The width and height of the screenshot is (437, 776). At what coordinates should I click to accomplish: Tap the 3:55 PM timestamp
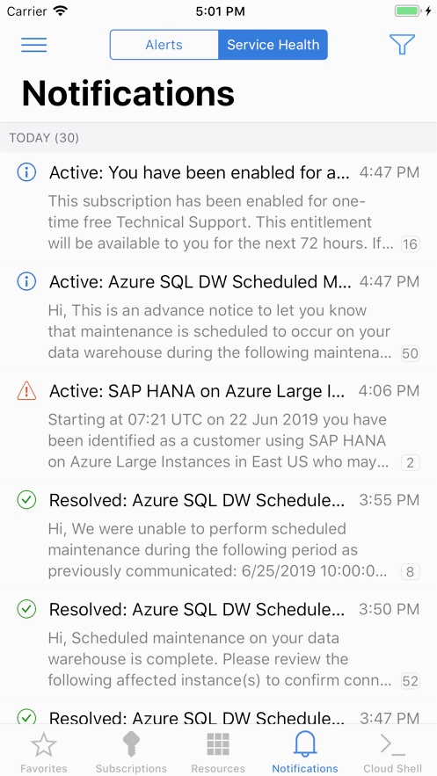point(390,500)
